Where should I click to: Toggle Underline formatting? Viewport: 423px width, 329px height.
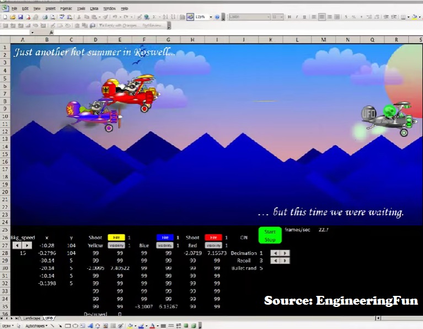pyautogui.click(x=304, y=17)
